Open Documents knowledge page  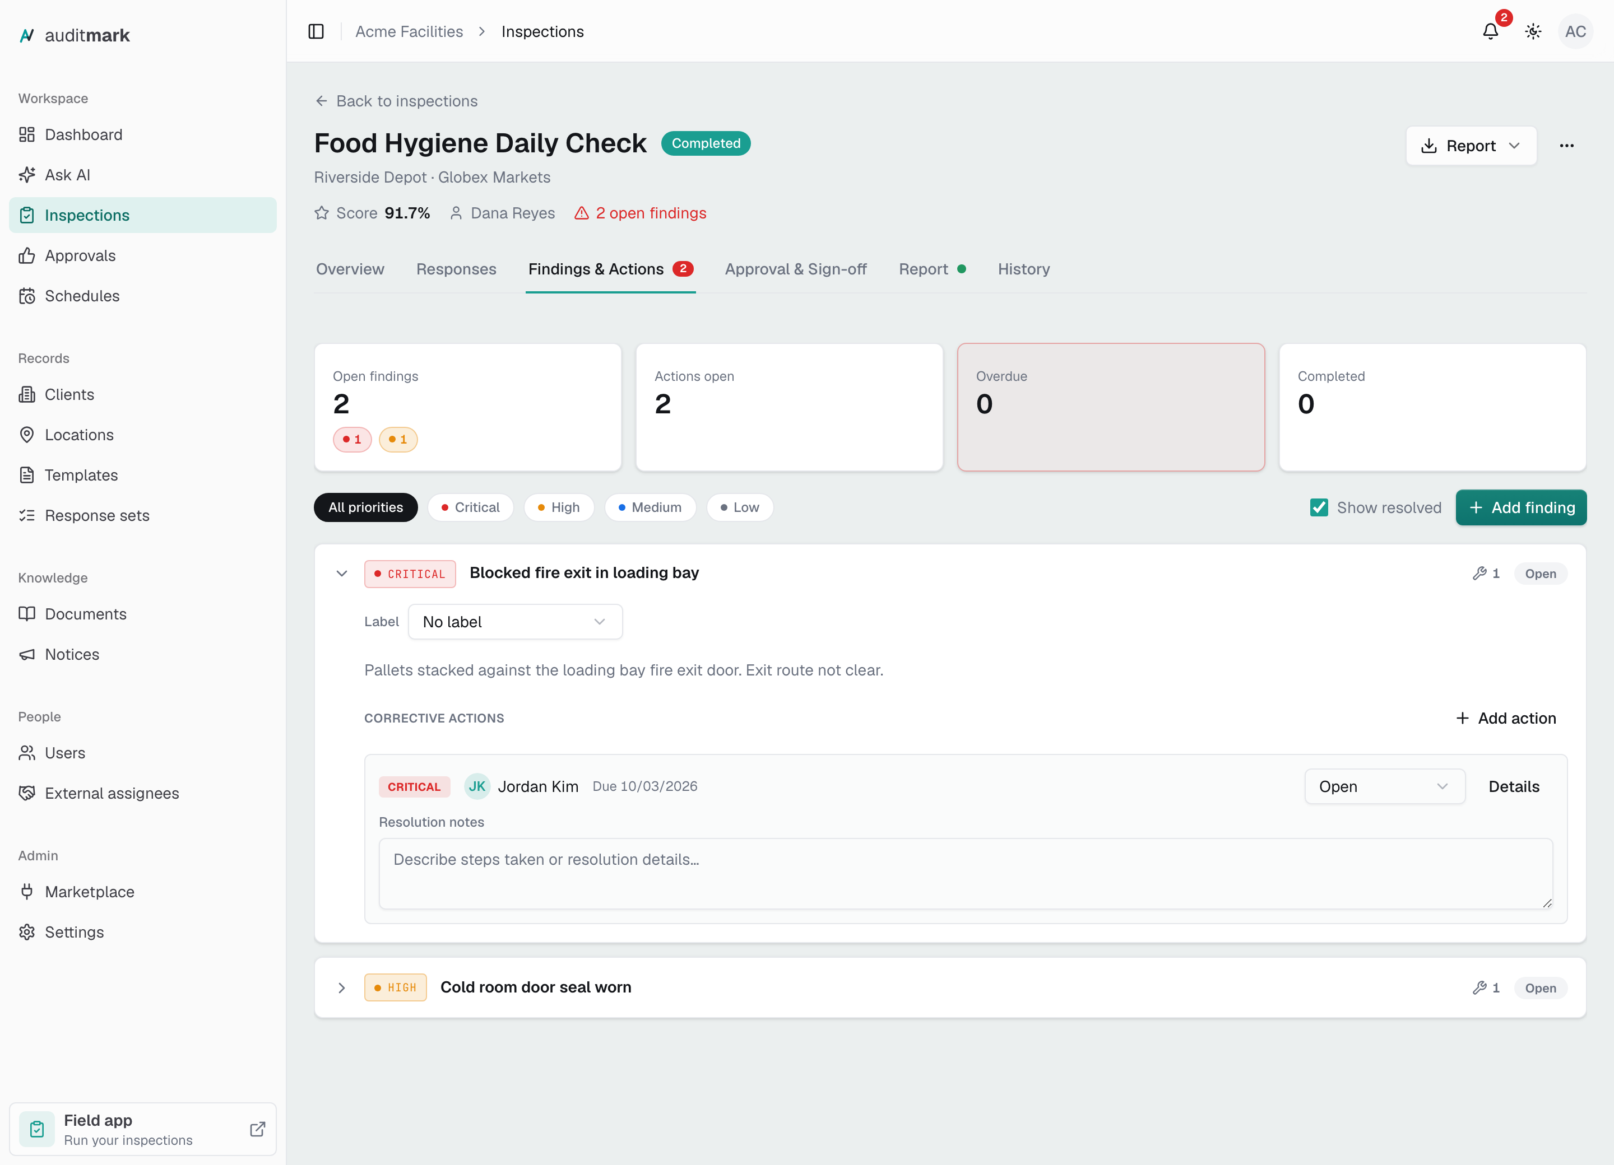coord(142,614)
